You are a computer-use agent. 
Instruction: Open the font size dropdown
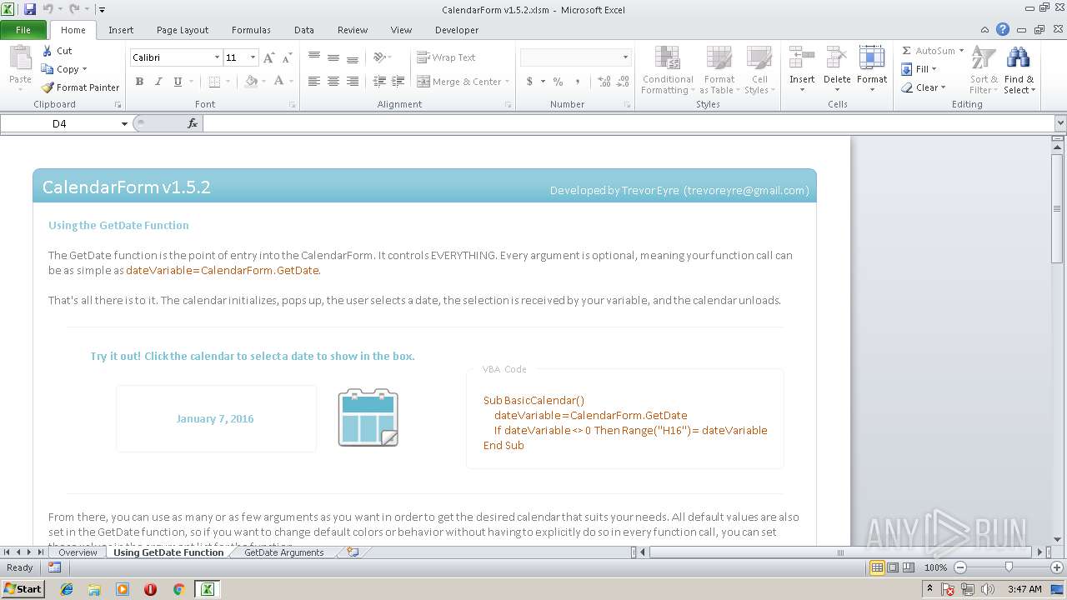pos(253,57)
